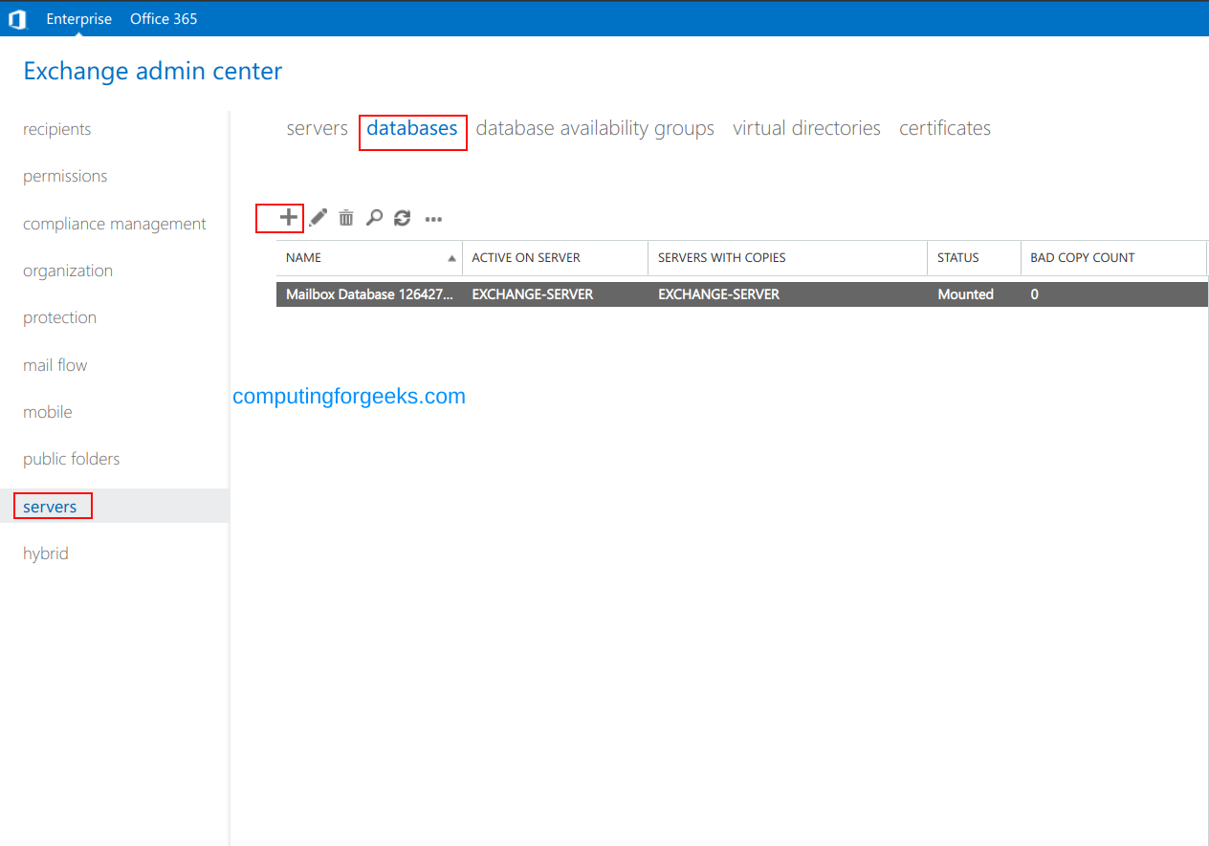Select the Mailbox Database row
1209x846 pixels.
click(574, 293)
